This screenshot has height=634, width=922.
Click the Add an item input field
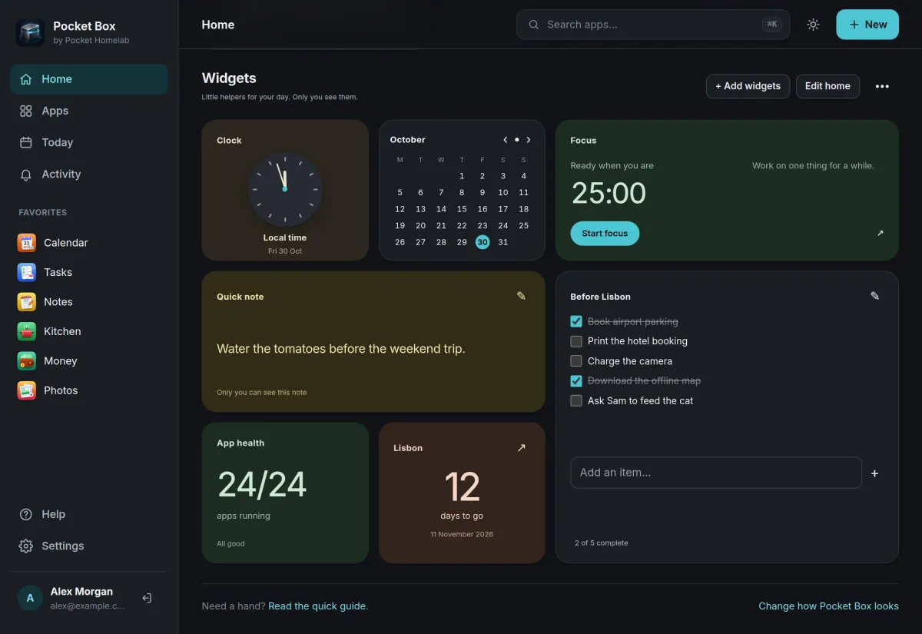click(716, 473)
